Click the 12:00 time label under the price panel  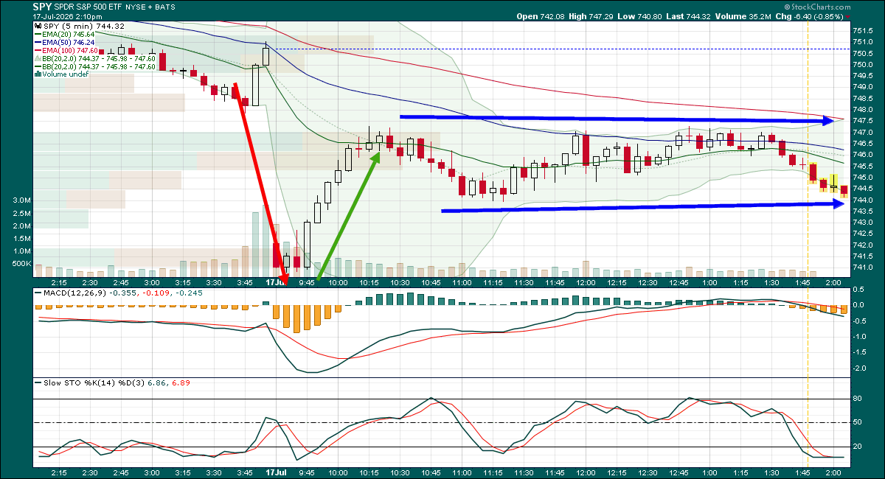coord(586,282)
